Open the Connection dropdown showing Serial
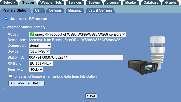Viewport: 181px width, 102px height. click(x=40, y=45)
